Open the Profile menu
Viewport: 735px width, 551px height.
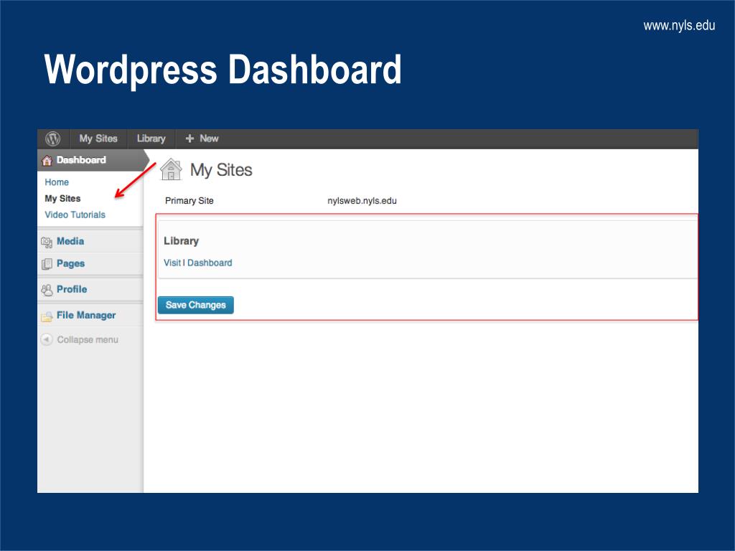point(72,290)
